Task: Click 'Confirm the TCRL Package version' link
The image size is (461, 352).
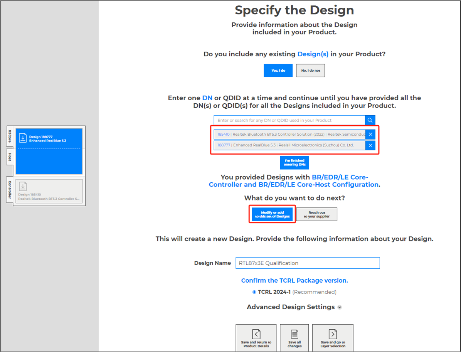Action: coord(294,281)
